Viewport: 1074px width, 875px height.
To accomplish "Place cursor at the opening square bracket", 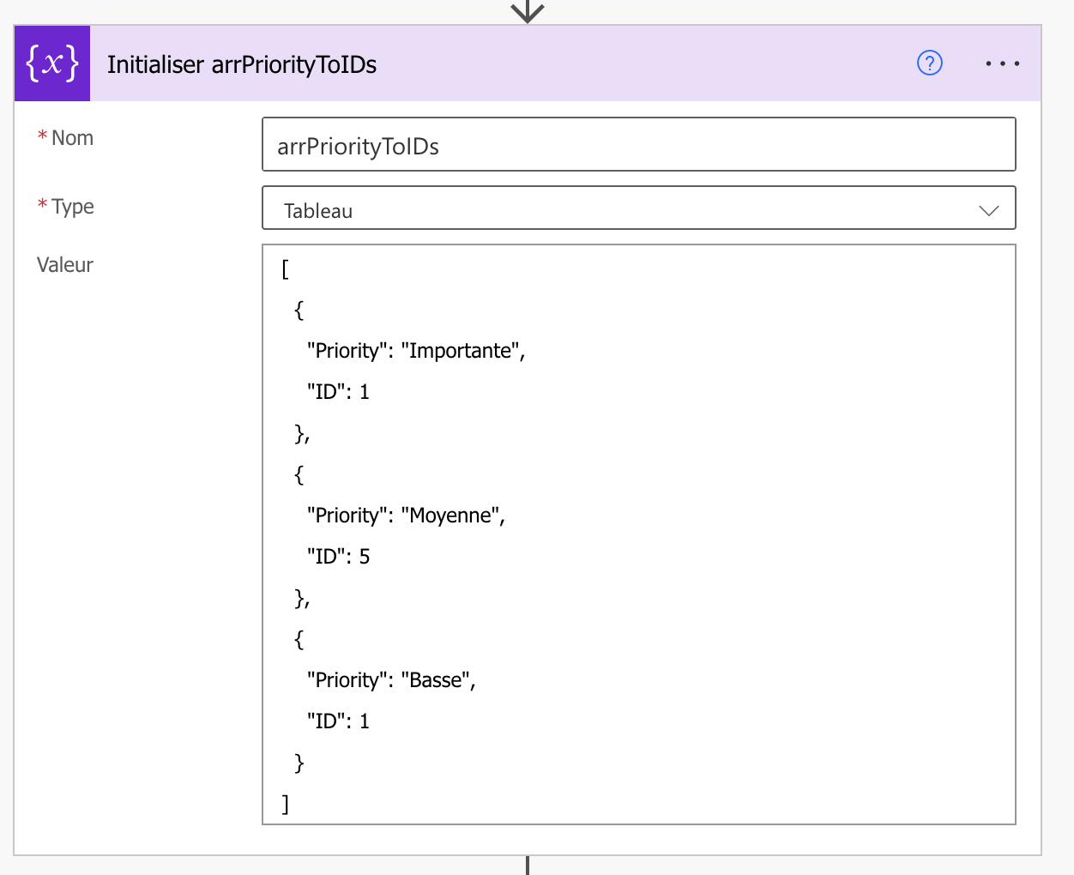I will click(x=286, y=269).
